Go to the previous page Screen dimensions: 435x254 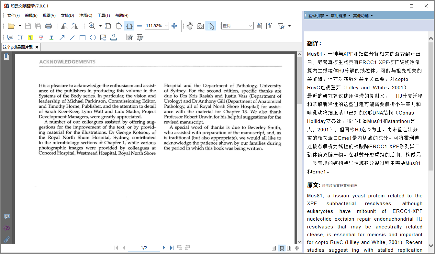coord(124,248)
